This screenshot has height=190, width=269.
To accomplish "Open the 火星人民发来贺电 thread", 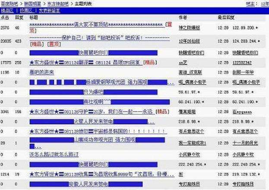I will coord(92,122).
